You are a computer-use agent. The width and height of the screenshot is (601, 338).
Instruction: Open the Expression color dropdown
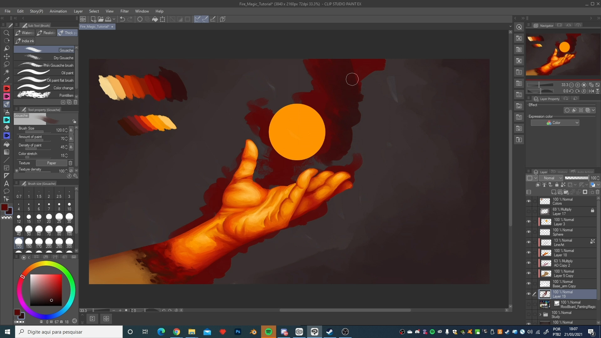(555, 123)
